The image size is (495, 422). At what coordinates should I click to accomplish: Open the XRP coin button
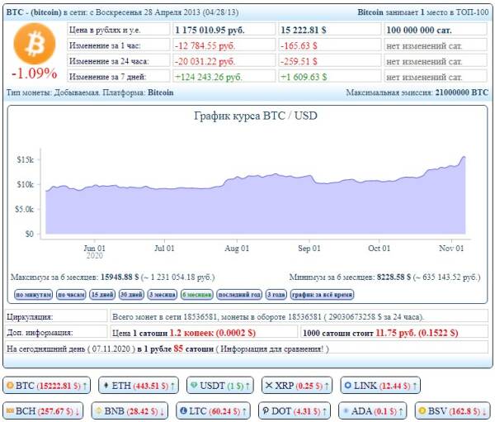coord(296,386)
